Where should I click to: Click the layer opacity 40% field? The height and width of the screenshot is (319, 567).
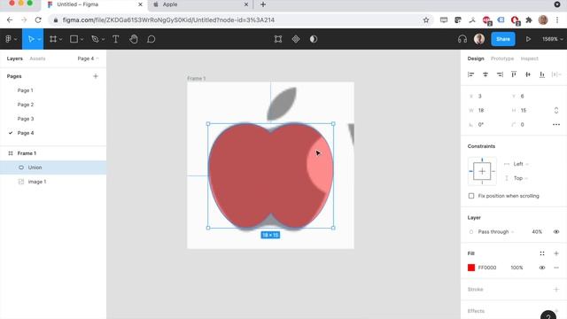point(537,232)
